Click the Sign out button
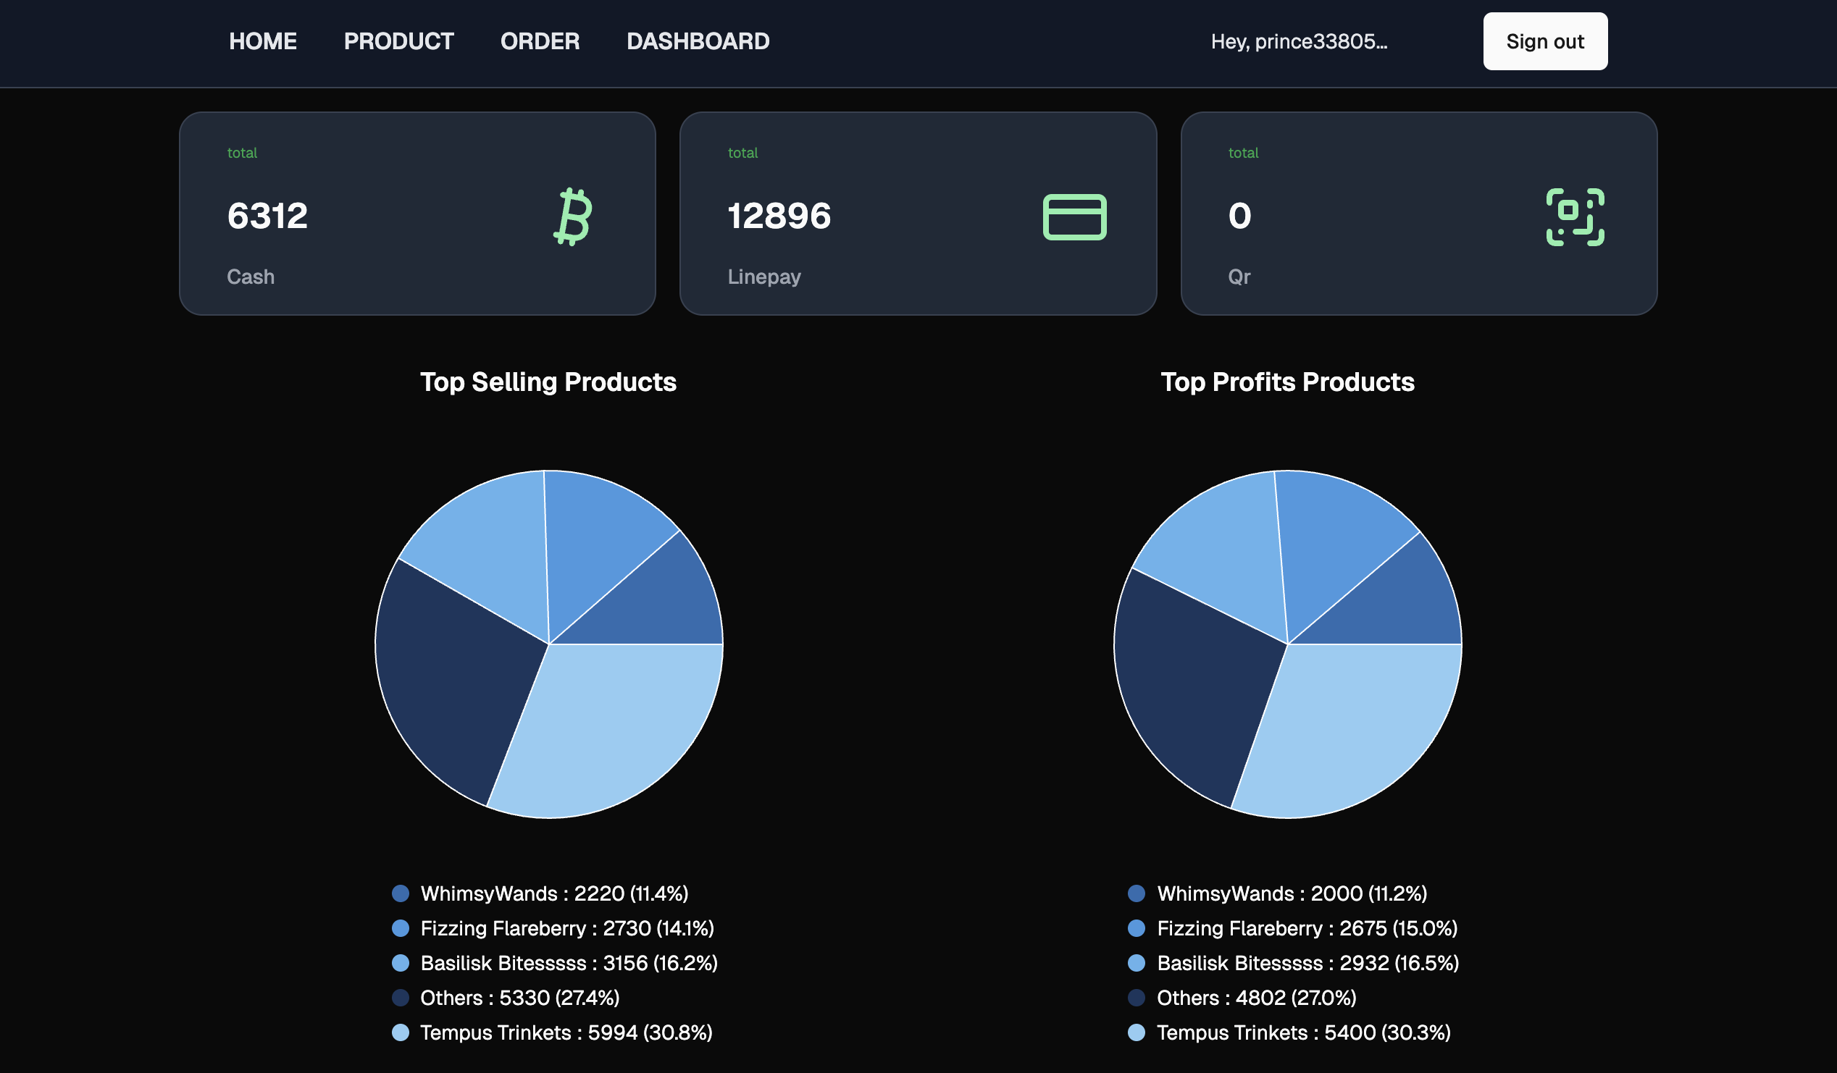1837x1073 pixels. [x=1545, y=41]
